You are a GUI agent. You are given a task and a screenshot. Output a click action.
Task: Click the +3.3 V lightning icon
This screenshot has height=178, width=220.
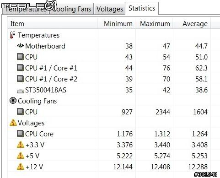pos(21,145)
